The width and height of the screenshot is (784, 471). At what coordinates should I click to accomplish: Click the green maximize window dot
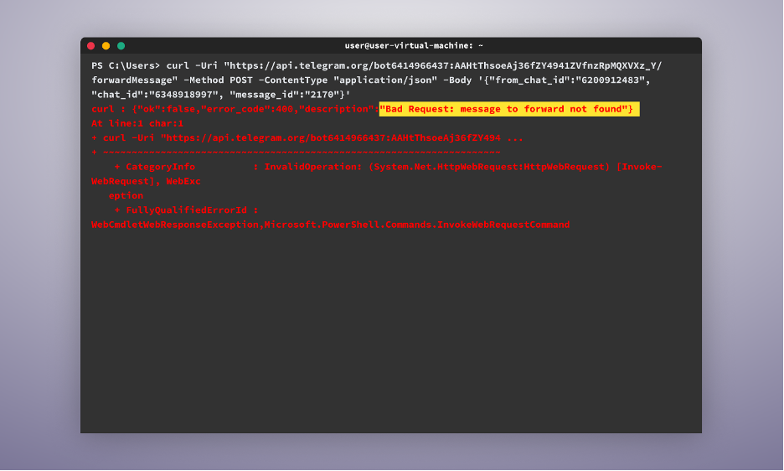coord(121,46)
